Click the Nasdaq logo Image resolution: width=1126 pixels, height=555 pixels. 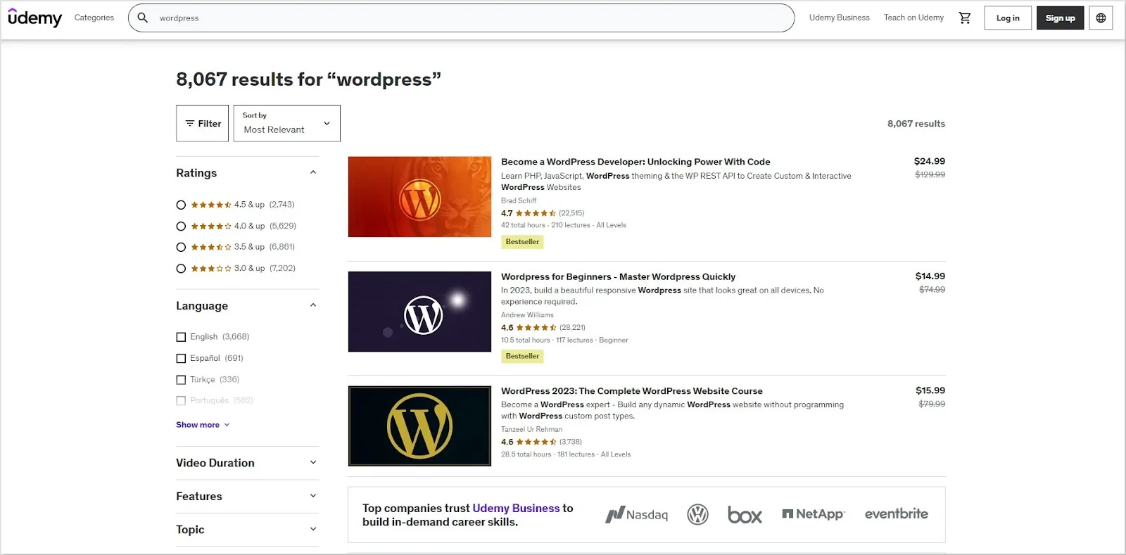pos(637,514)
